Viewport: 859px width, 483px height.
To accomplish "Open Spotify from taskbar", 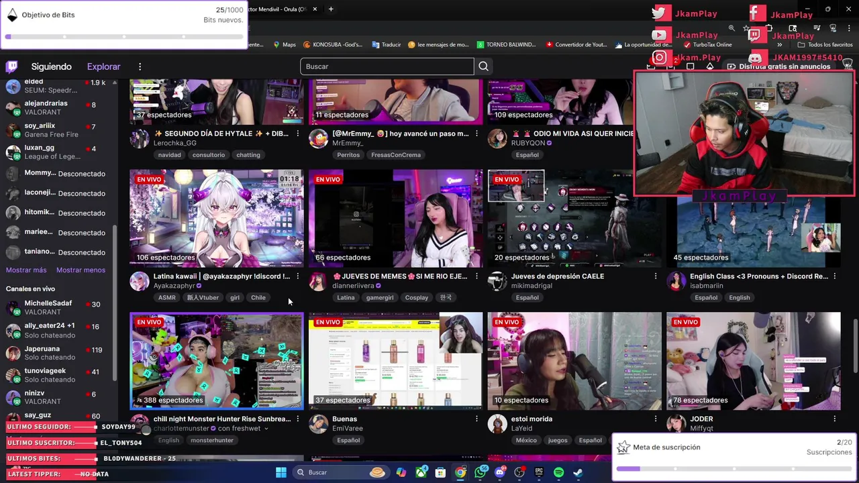I will (558, 472).
